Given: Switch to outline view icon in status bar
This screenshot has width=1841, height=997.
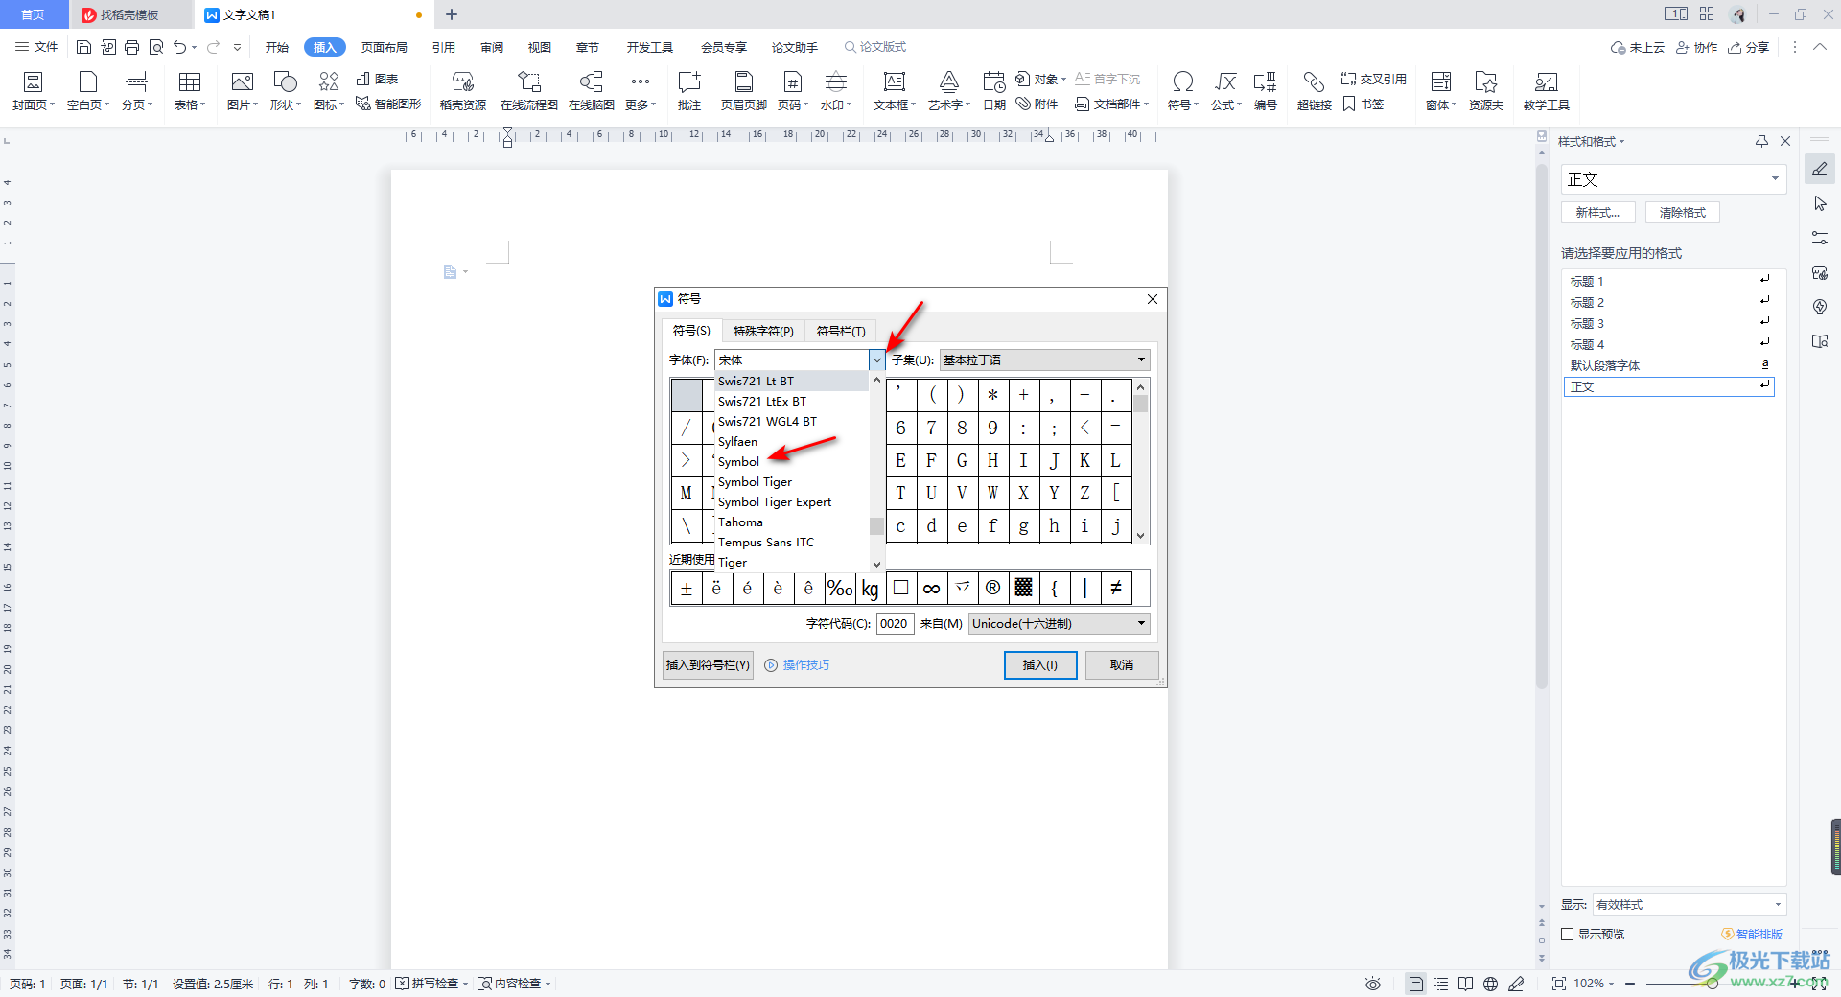Looking at the screenshot, I should click(x=1441, y=984).
